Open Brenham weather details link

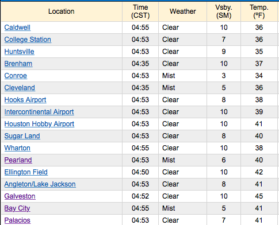coord(18,64)
